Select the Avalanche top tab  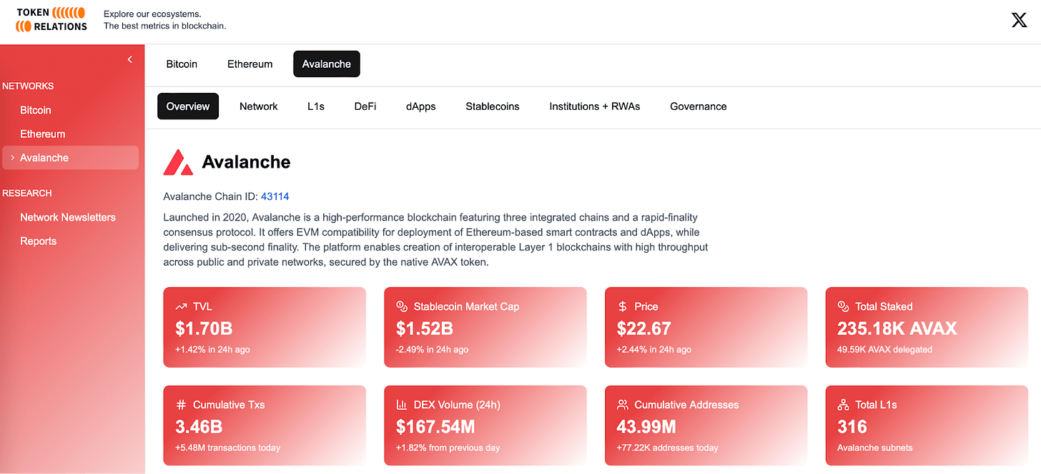pos(327,64)
